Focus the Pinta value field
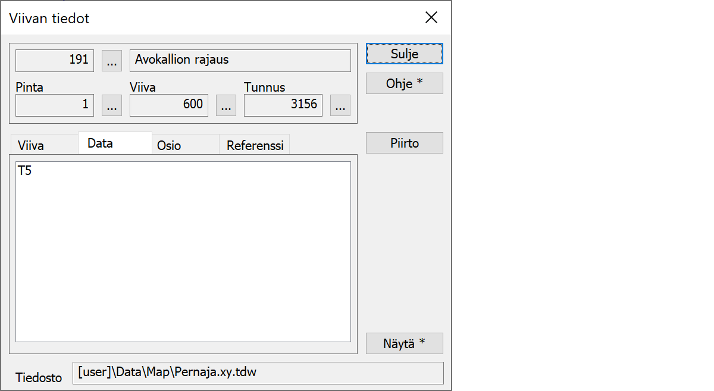 click(55, 105)
